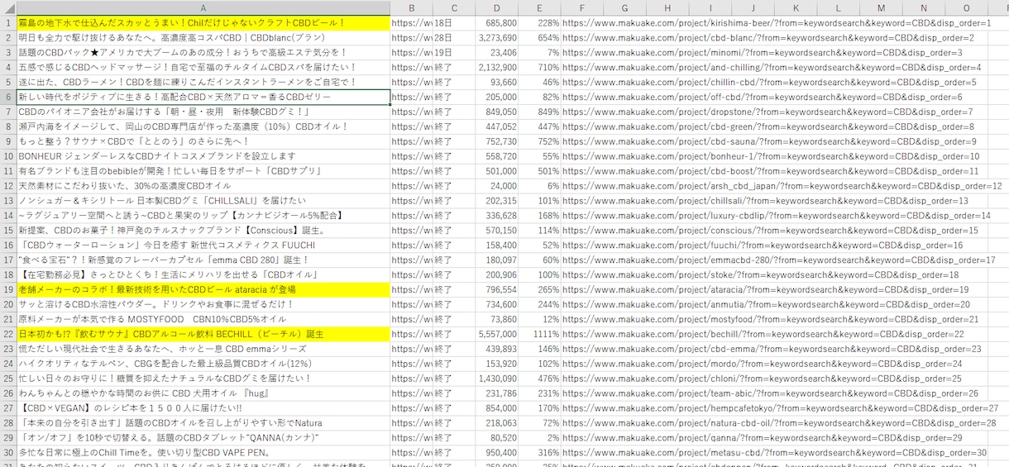Open the hempcafetokyo project URL

(780, 408)
